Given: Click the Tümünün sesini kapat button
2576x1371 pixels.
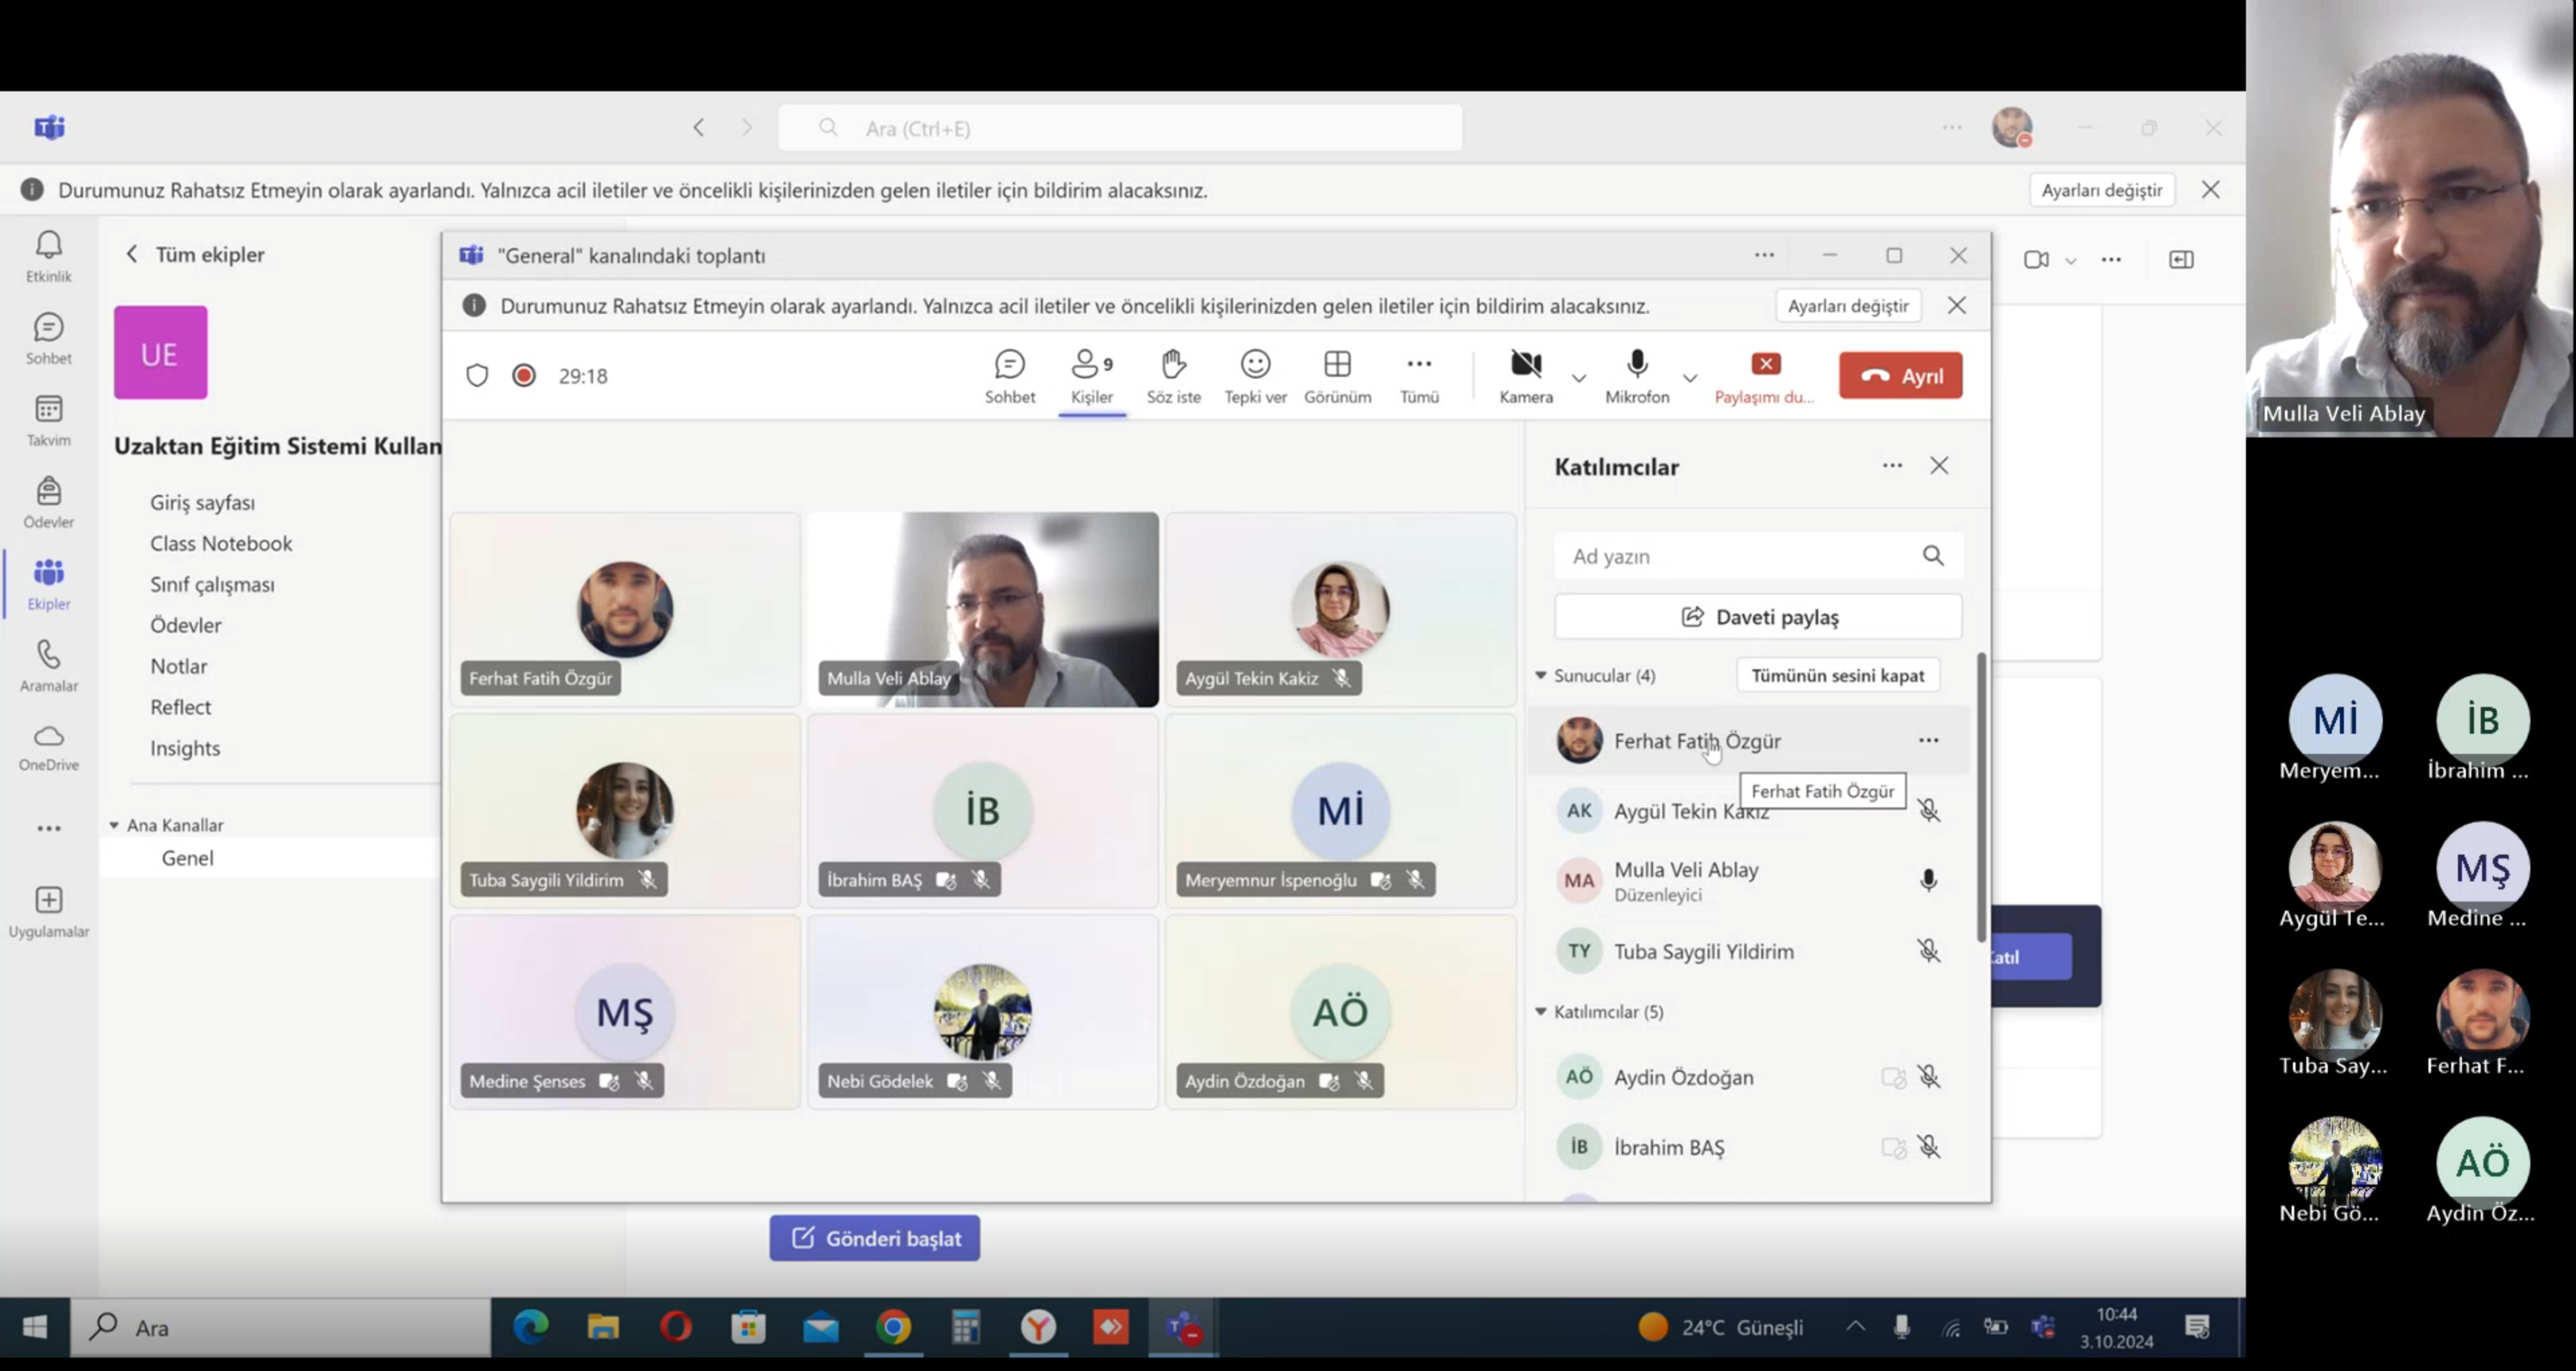Looking at the screenshot, I should [x=1837, y=675].
